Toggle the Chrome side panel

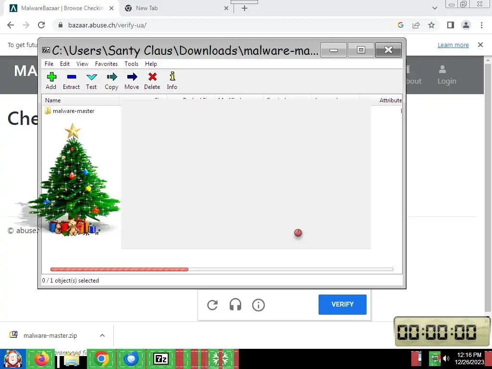pos(451,25)
